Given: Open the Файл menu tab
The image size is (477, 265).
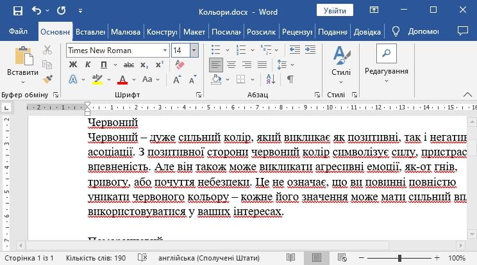Looking at the screenshot, I should (x=18, y=31).
